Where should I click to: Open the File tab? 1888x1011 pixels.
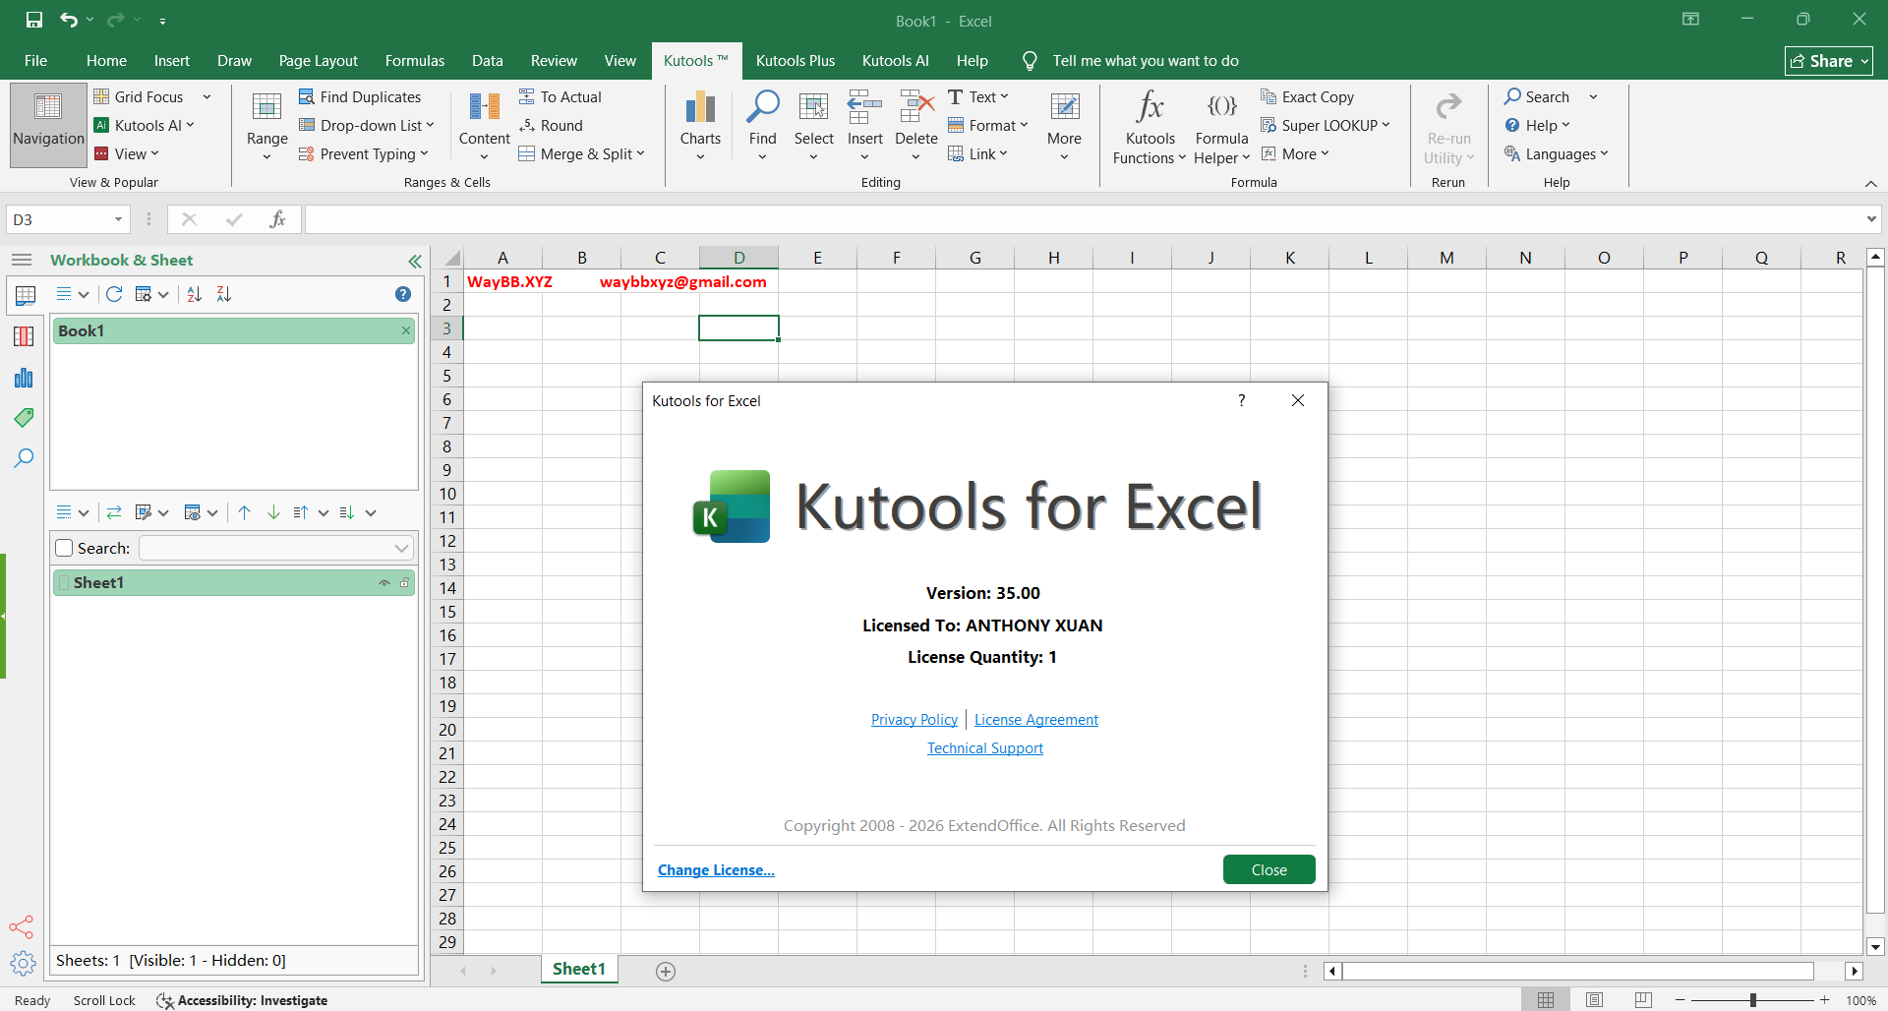click(x=35, y=60)
